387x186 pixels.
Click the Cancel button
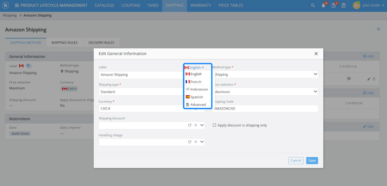(x=296, y=161)
